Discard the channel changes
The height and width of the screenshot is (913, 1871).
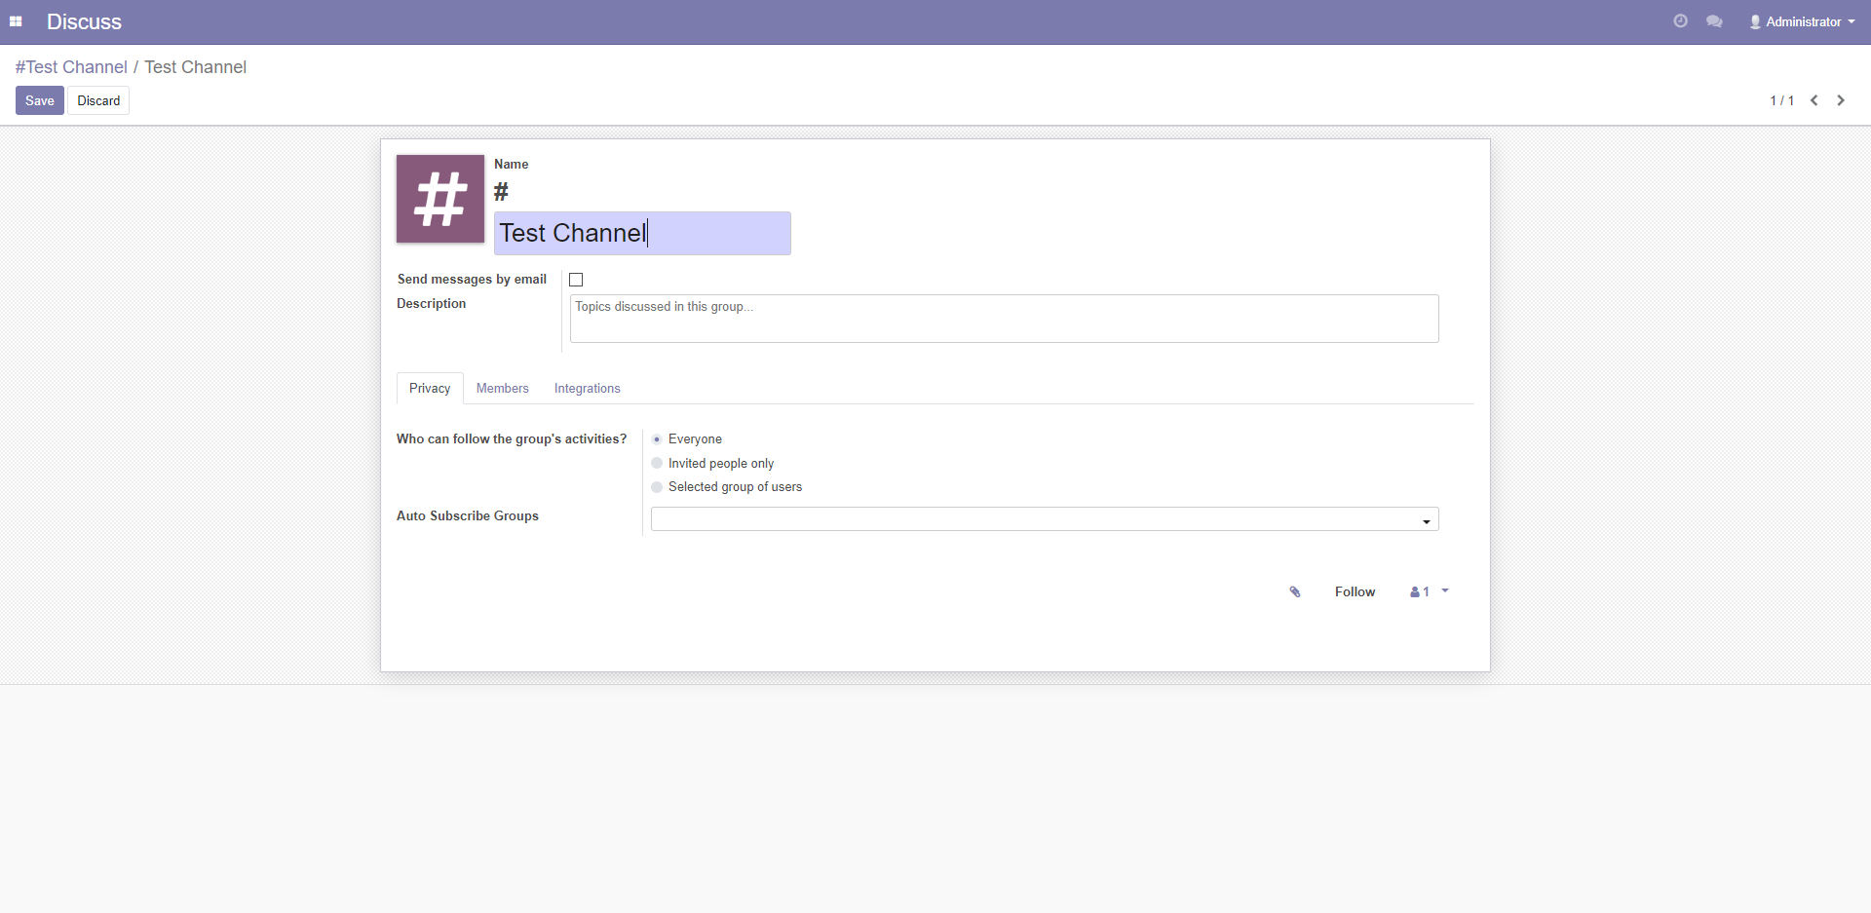(98, 100)
